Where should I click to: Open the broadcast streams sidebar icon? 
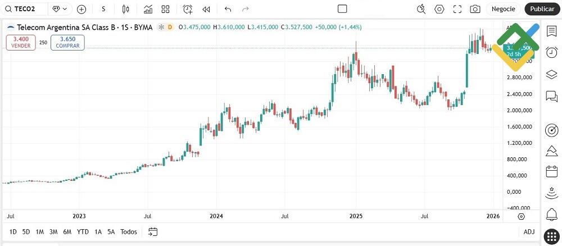pyautogui.click(x=552, y=193)
